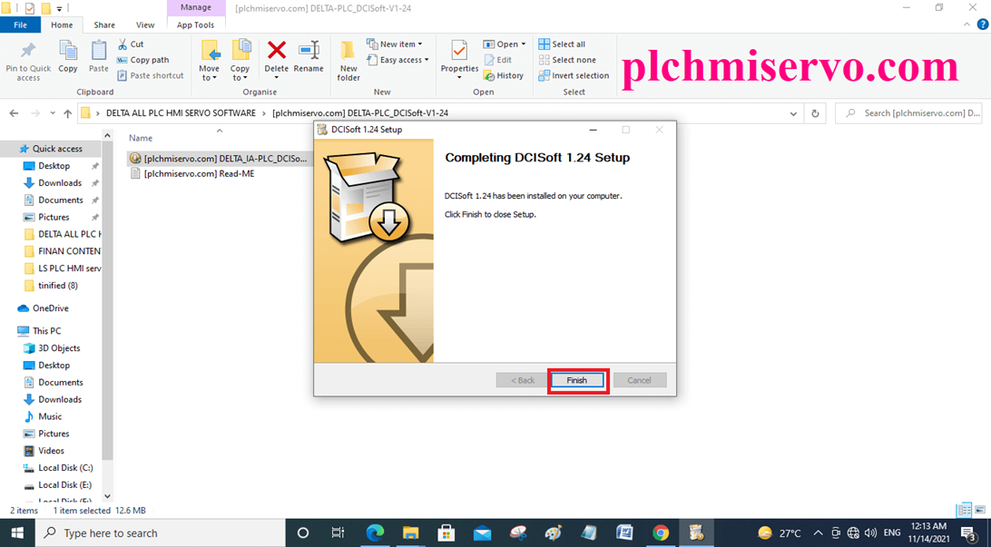
Task: Open Google Chrome from taskbar
Action: point(661,533)
